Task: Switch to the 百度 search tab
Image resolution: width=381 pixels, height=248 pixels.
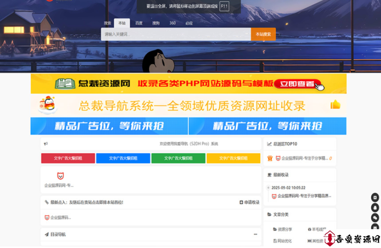Action: coord(139,23)
